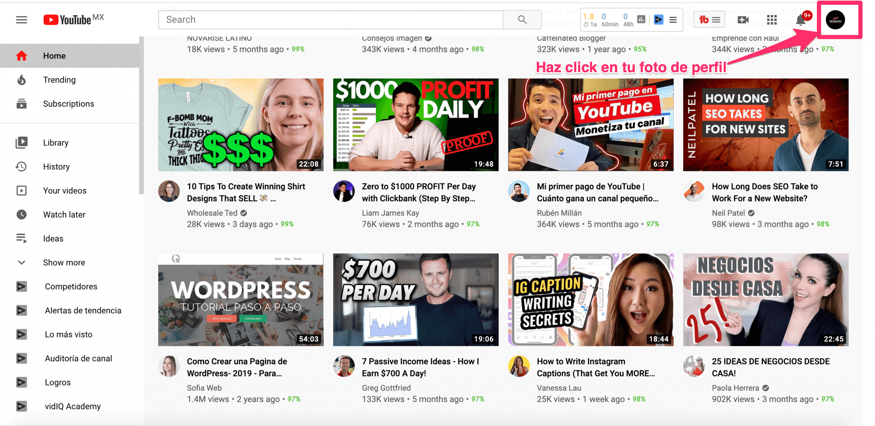The image size is (875, 426).
Task: Click title 'Zero to $1000 PROFIT Per Day'
Action: (x=419, y=192)
